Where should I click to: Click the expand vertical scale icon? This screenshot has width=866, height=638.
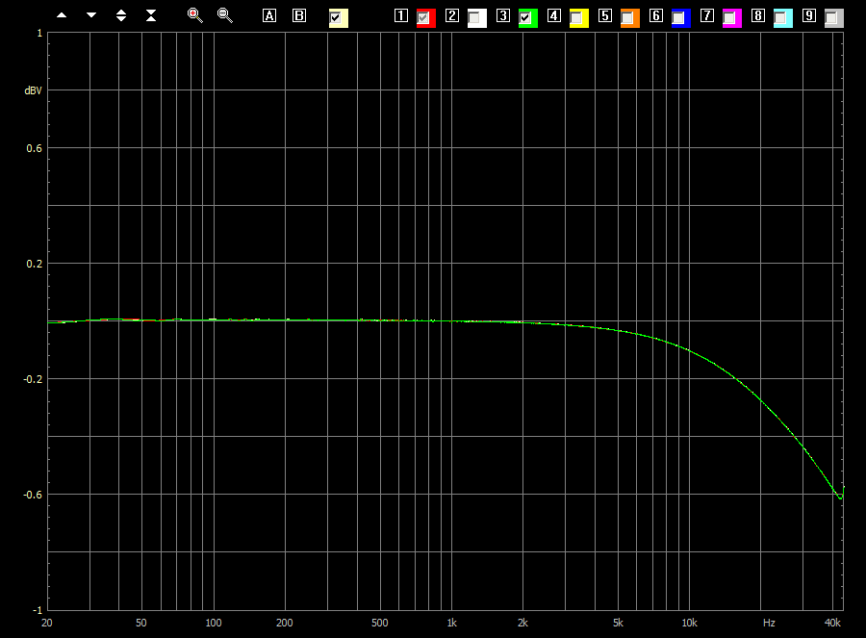pos(121,15)
